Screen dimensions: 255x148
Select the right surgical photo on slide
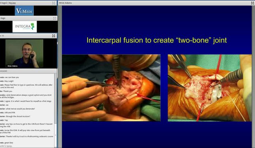(x=210, y=88)
